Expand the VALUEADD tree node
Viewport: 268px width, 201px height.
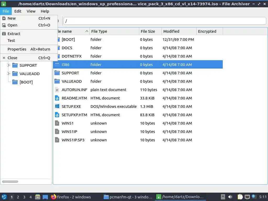tap(8, 74)
